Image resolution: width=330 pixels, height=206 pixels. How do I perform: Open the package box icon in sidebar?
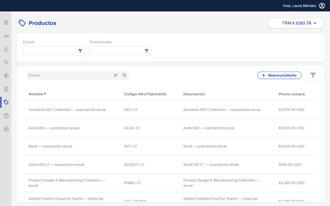pyautogui.click(x=6, y=116)
